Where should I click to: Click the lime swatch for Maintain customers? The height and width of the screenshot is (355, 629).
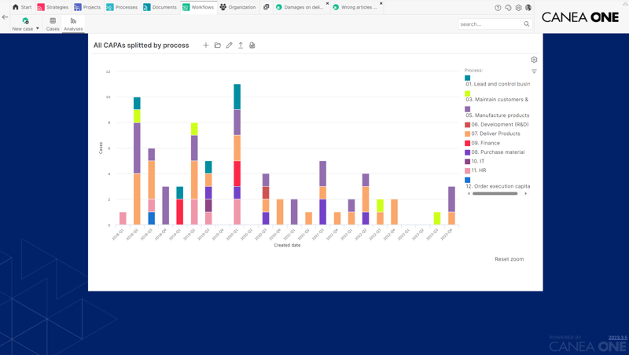[467, 93]
